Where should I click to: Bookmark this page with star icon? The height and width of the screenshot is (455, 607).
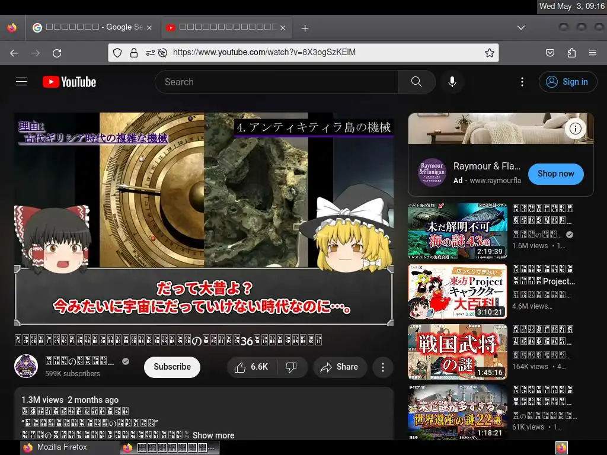[x=489, y=53]
